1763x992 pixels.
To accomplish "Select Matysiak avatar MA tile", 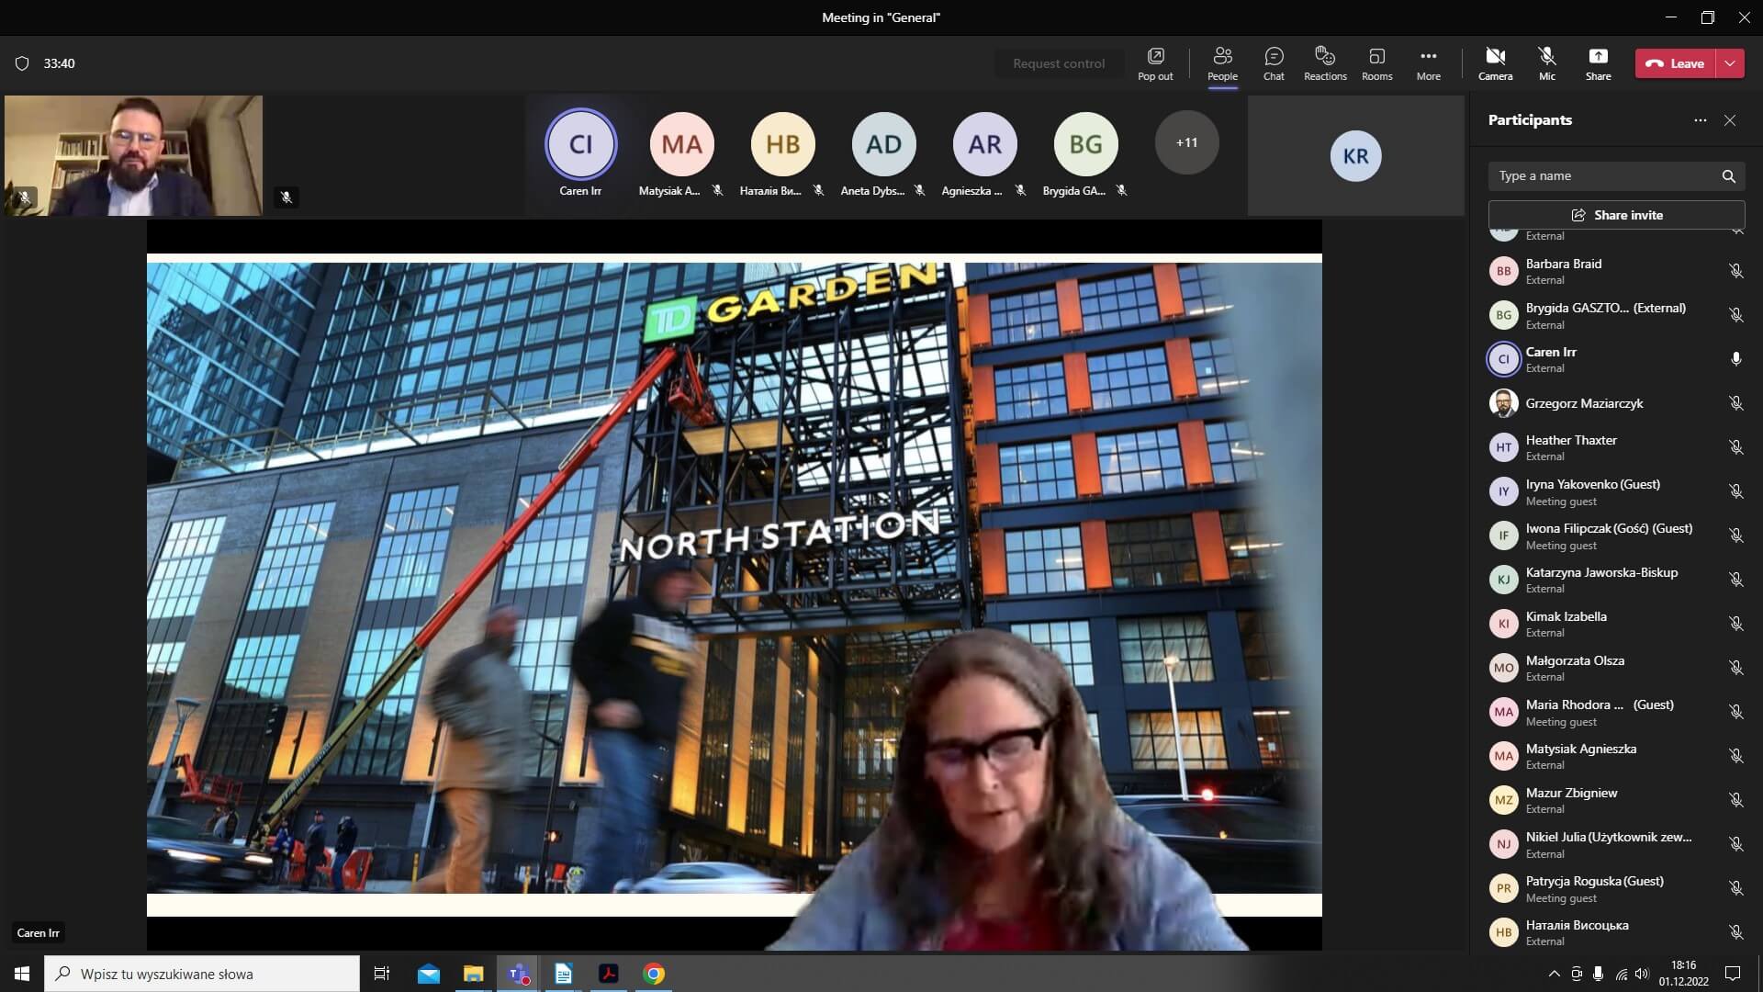I will (681, 144).
